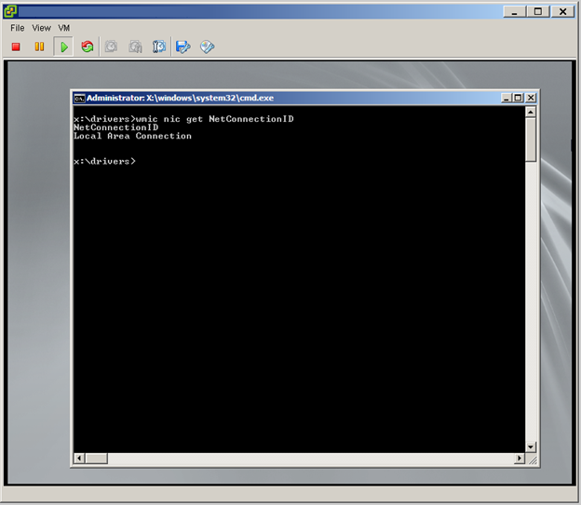Minimize the cmd.exe window
This screenshot has width=581, height=505.
point(507,98)
